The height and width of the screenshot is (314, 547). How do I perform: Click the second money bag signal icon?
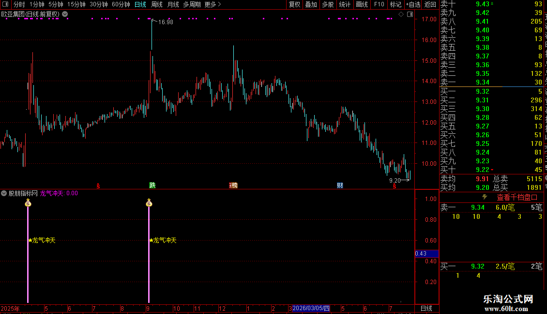(x=149, y=202)
